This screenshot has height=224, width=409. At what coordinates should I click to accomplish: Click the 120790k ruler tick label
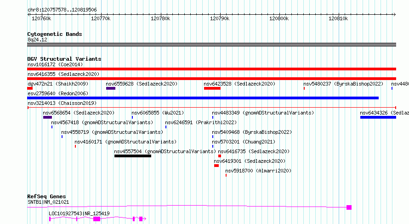(x=220, y=18)
